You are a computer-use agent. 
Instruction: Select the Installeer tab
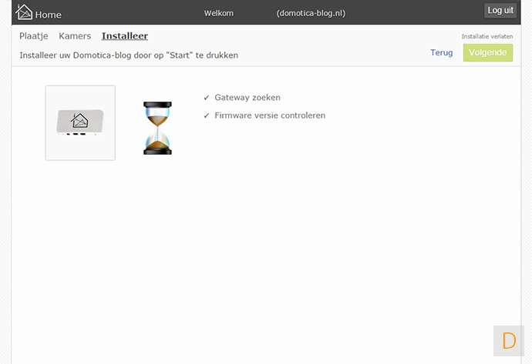(x=125, y=36)
